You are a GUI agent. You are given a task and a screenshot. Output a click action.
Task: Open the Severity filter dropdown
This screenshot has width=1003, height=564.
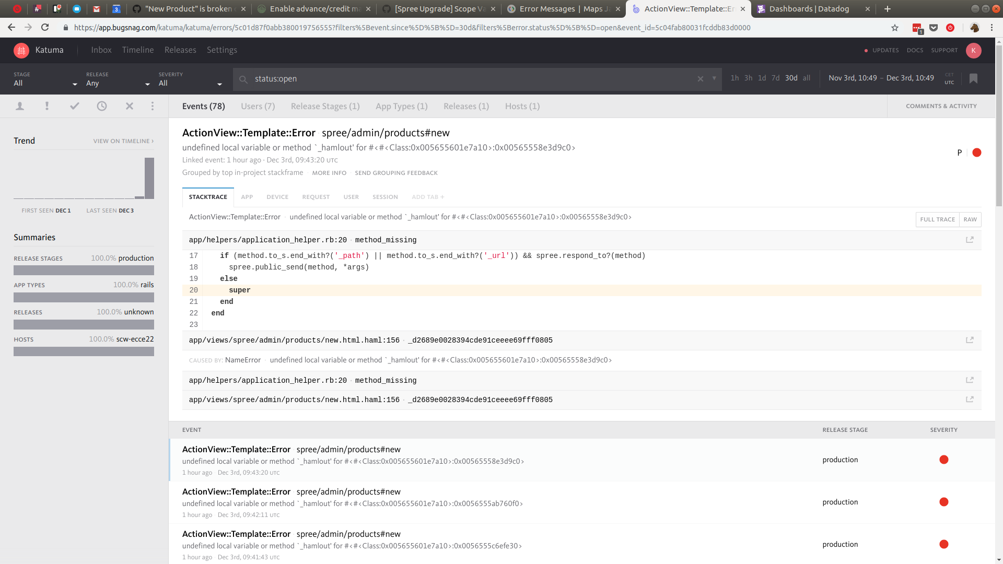tap(188, 83)
